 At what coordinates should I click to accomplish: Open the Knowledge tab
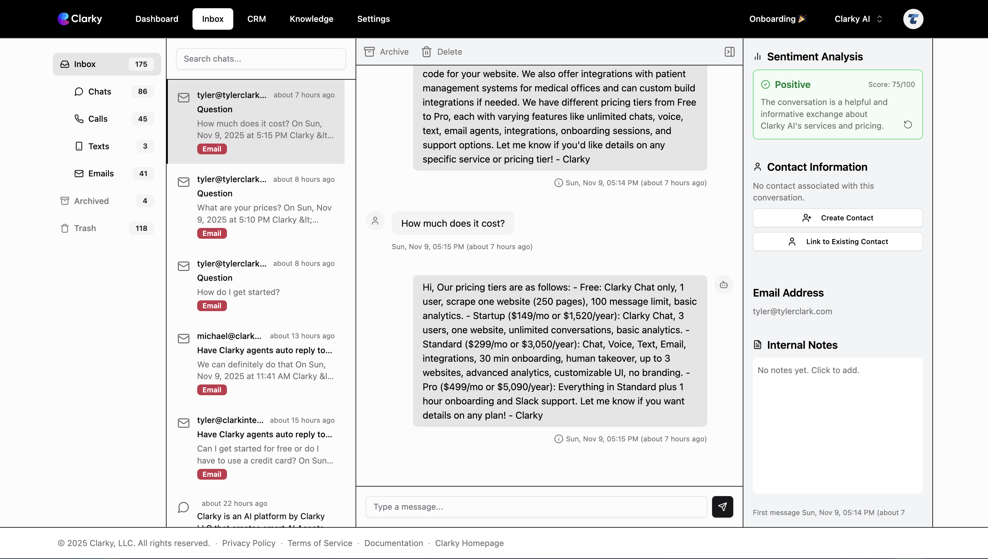tap(311, 19)
